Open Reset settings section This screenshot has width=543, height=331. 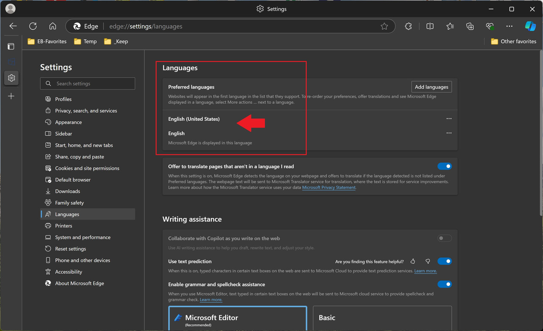coord(88,249)
